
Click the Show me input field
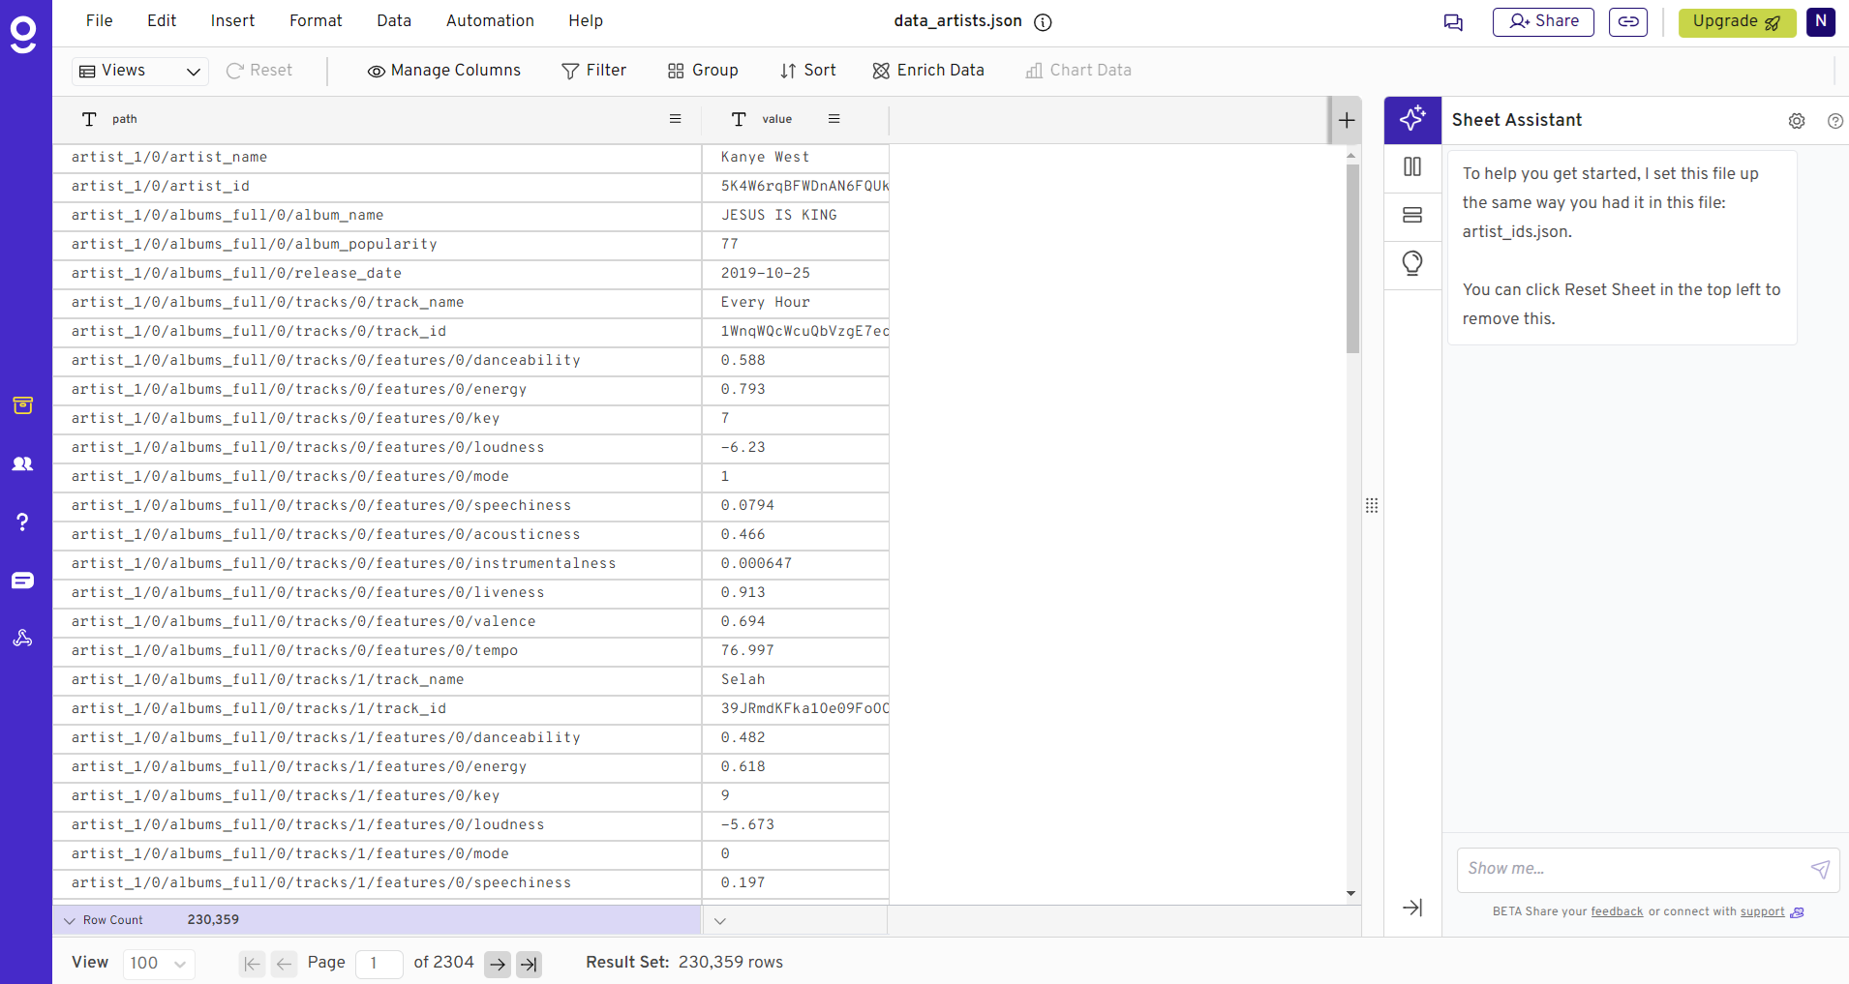(x=1632, y=869)
